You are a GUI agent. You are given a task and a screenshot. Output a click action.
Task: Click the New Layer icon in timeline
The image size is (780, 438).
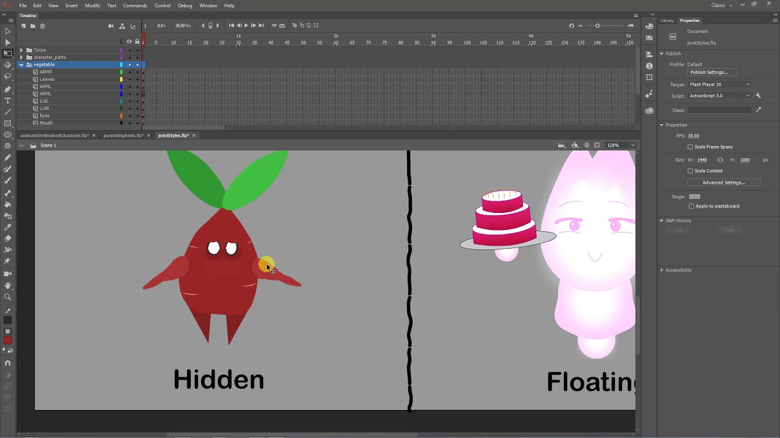tap(23, 26)
